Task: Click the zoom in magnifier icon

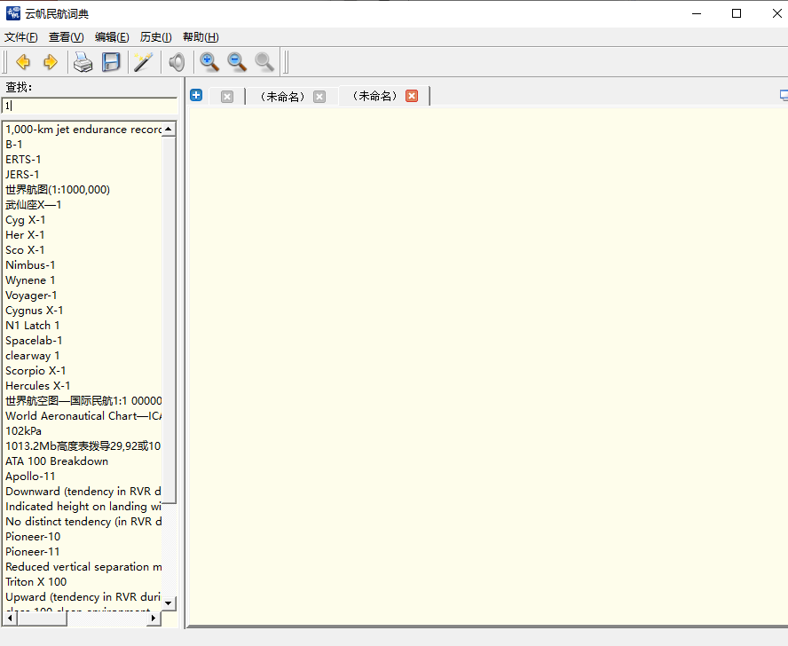Action: (x=209, y=62)
